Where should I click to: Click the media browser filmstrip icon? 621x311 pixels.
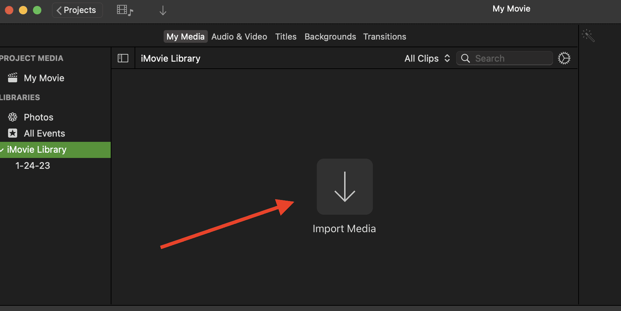(124, 10)
